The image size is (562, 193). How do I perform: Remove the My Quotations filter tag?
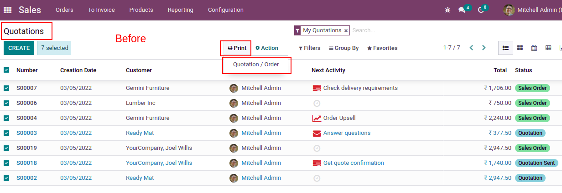click(346, 31)
